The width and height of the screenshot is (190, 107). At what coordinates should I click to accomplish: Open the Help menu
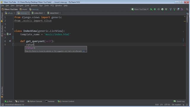[x=66, y=6]
